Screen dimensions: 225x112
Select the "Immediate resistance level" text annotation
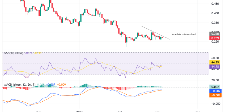pyautogui.click(x=184, y=34)
